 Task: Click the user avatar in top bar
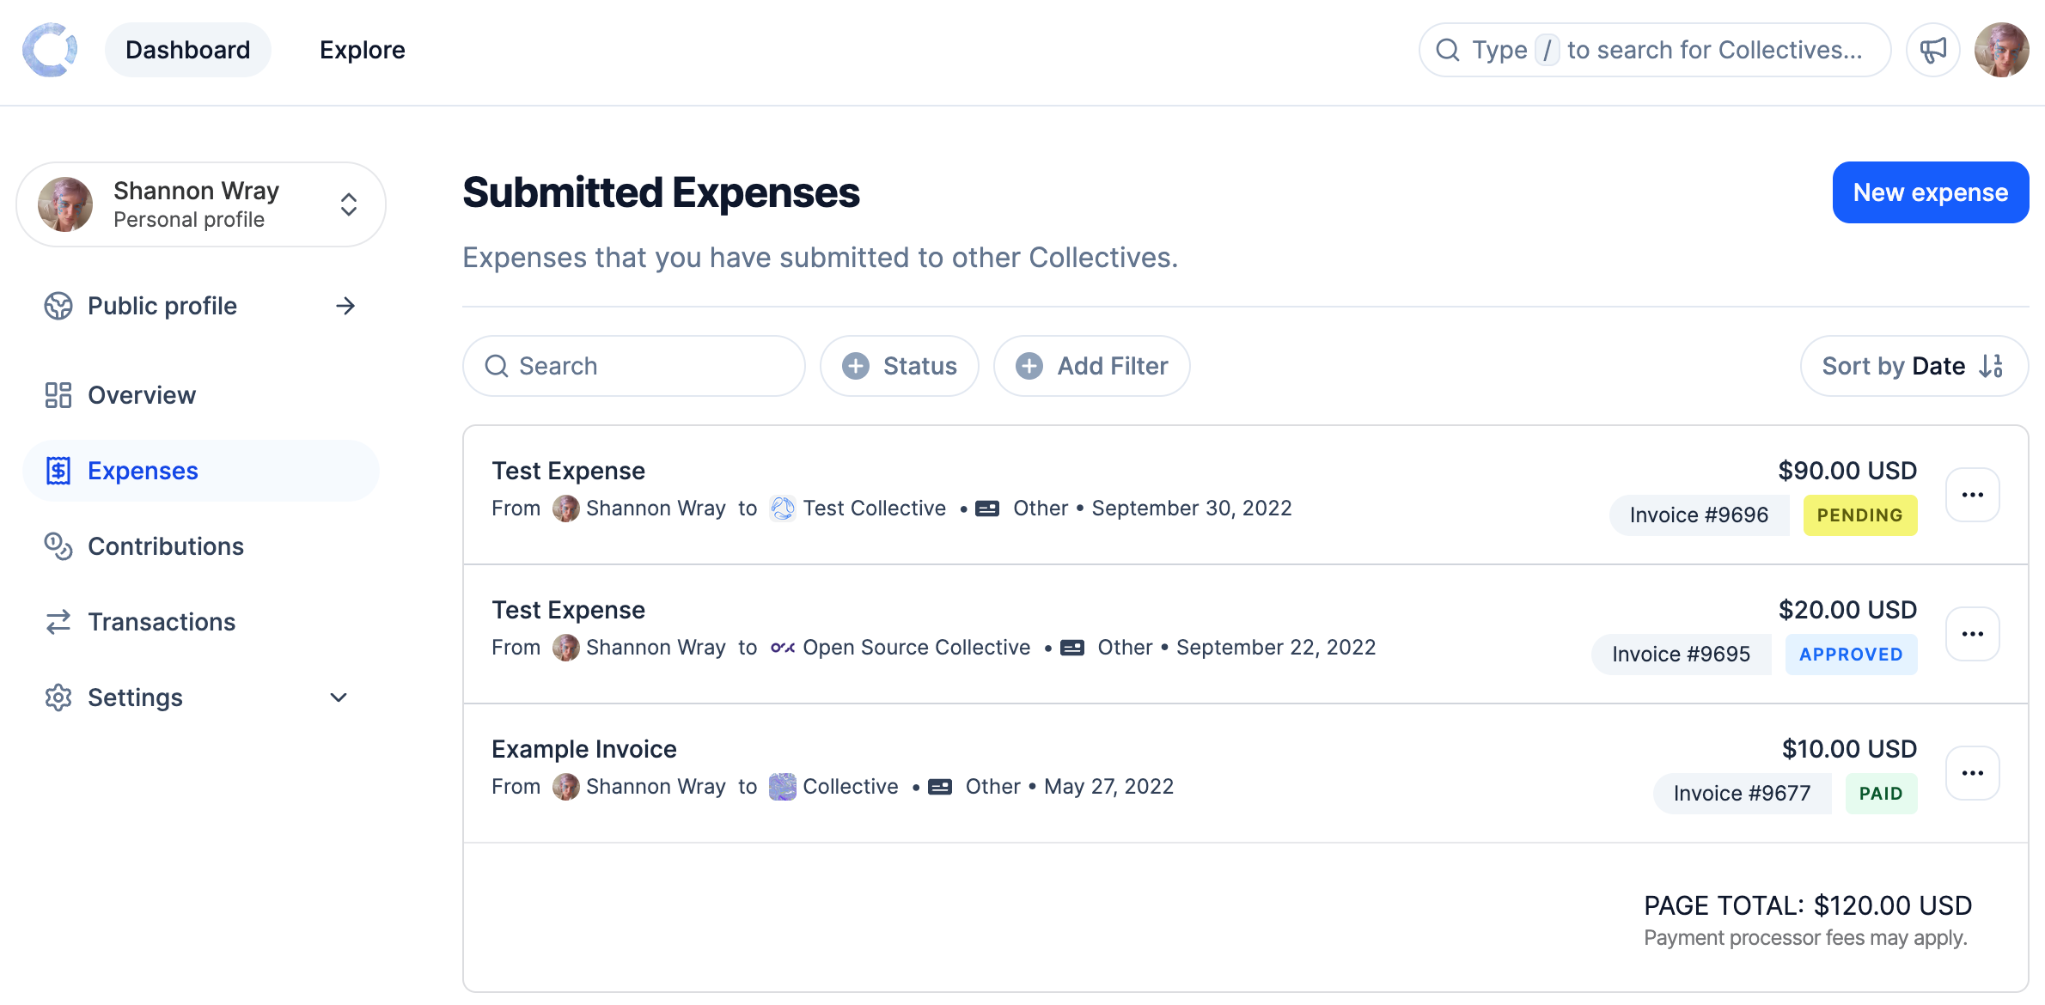(2001, 50)
